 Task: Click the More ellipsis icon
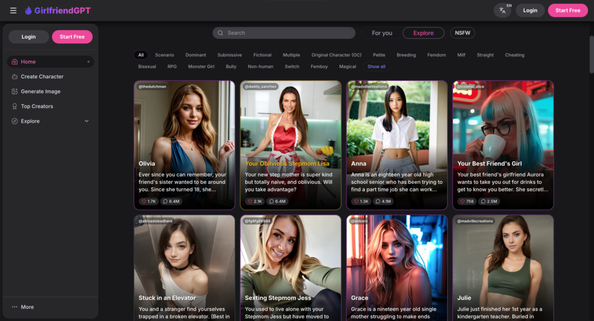(15, 307)
